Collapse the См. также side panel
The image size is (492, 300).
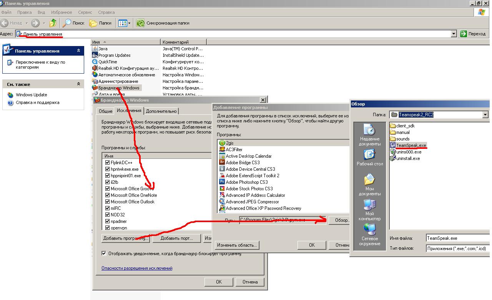coord(79,84)
